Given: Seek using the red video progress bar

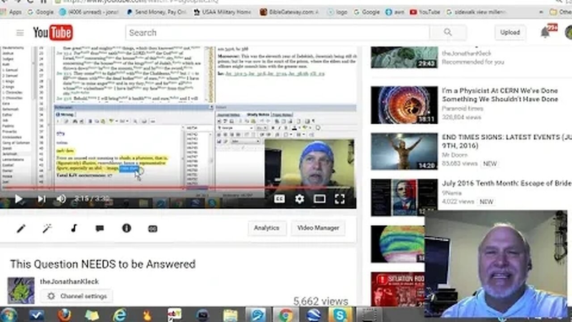Looking at the screenshot, I should pos(178,188).
